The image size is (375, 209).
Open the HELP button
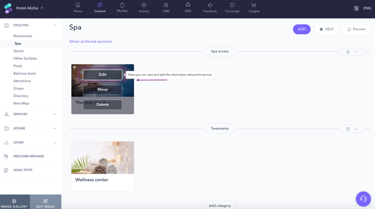326,29
